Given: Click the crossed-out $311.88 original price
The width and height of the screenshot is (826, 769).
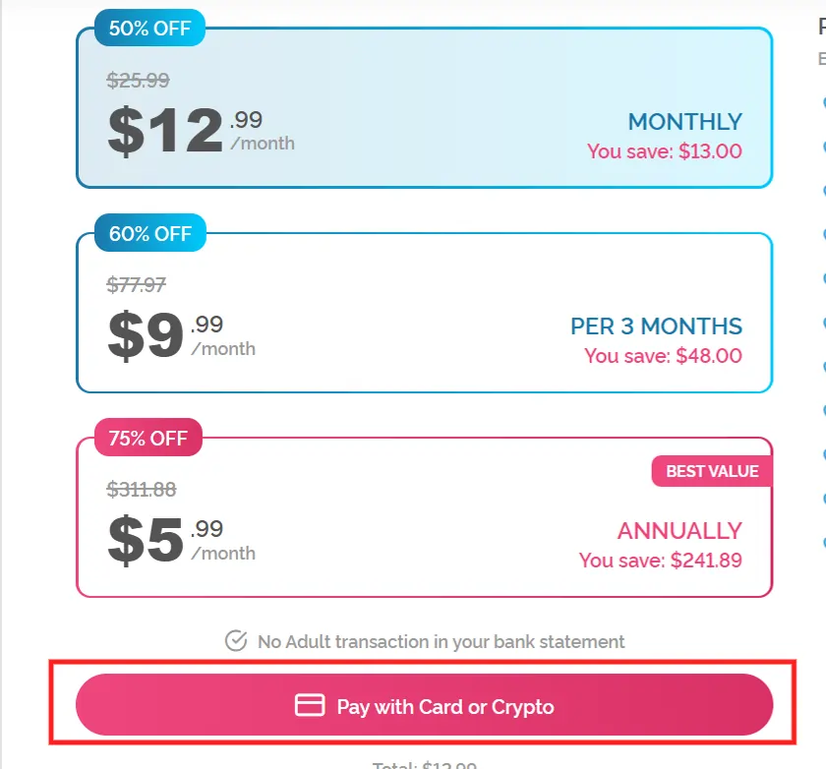Looking at the screenshot, I should [x=141, y=489].
